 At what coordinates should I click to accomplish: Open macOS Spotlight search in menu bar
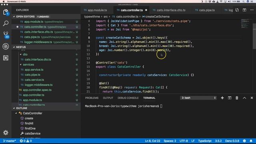(243, 1)
